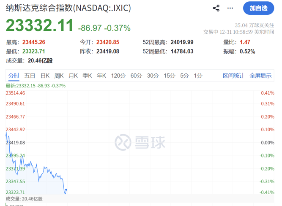This screenshot has height=206, width=282.
Task: Select the 周K chart tab
Action: pyautogui.click(x=59, y=76)
